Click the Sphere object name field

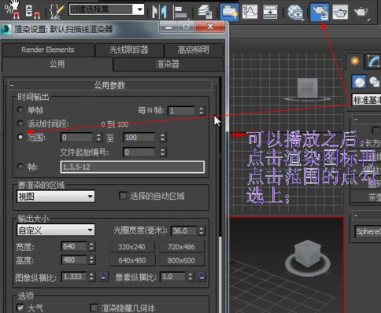coord(368,231)
